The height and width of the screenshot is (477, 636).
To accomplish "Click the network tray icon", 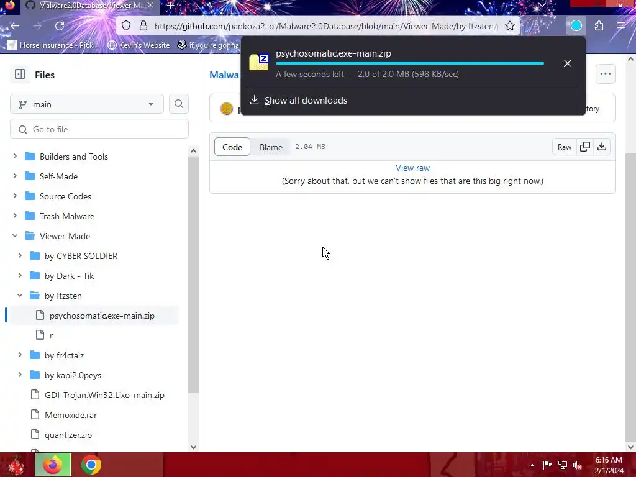I will pos(563,465).
